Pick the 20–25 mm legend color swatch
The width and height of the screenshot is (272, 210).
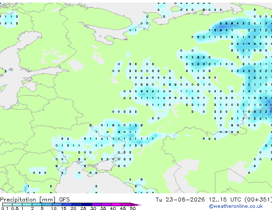click(x=77, y=204)
